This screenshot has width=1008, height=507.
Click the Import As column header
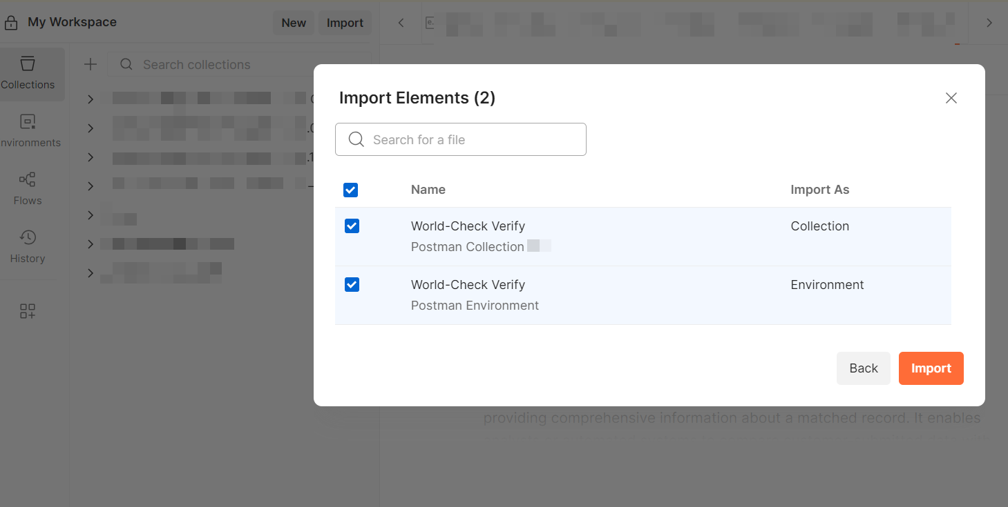[820, 190]
